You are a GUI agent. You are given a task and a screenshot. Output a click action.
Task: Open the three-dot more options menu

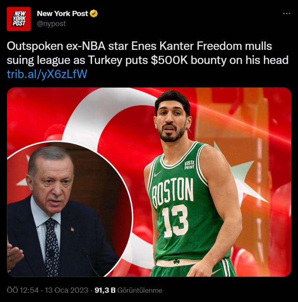click(287, 14)
